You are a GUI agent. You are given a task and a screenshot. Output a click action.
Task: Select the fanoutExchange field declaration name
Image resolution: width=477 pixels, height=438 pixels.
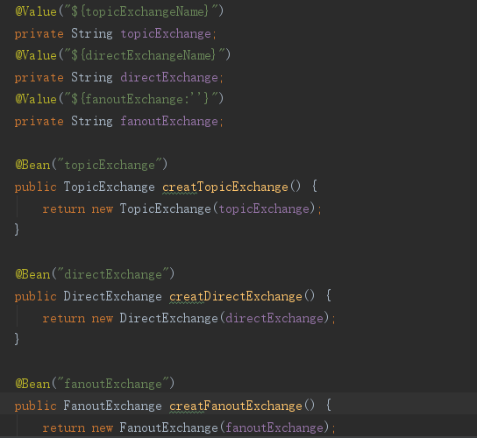(169, 121)
